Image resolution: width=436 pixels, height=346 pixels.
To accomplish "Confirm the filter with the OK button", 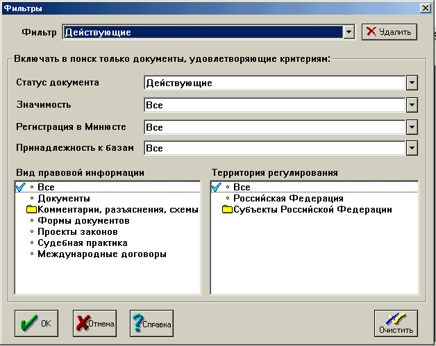I will pyautogui.click(x=36, y=324).
